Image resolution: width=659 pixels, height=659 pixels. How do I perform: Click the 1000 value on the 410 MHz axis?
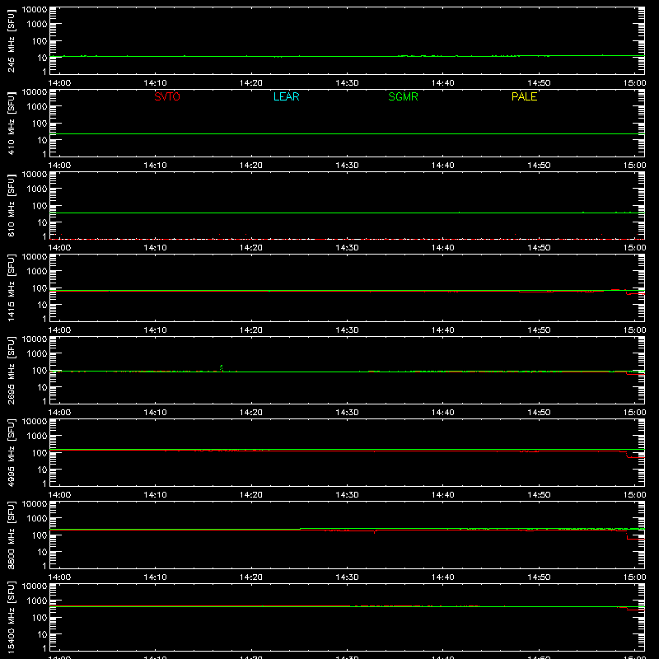tap(37, 107)
